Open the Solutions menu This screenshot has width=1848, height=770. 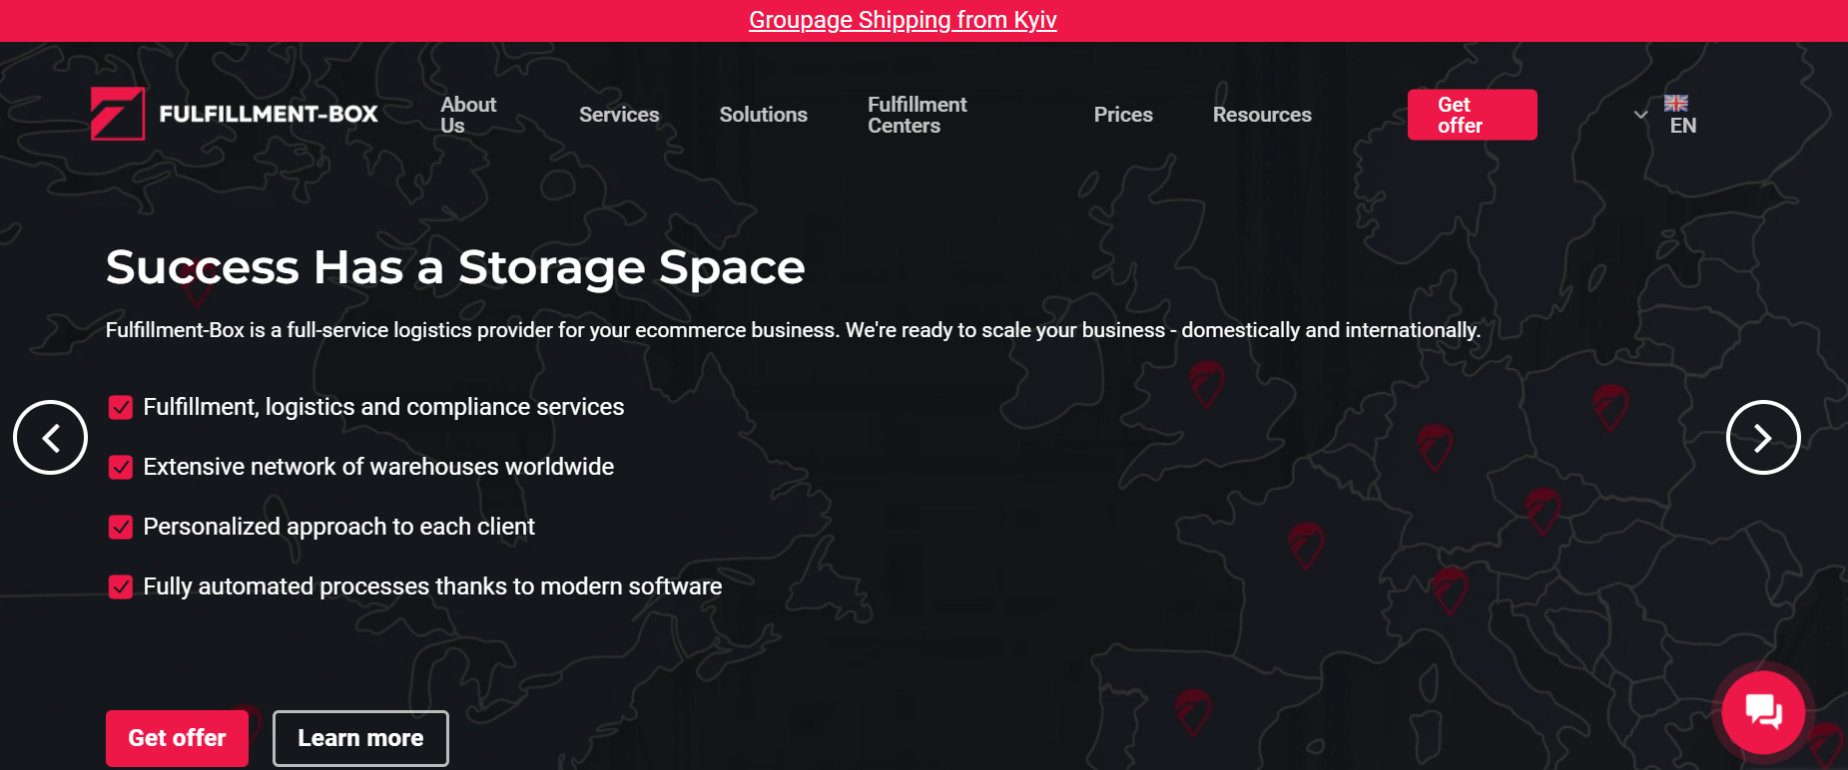(764, 115)
